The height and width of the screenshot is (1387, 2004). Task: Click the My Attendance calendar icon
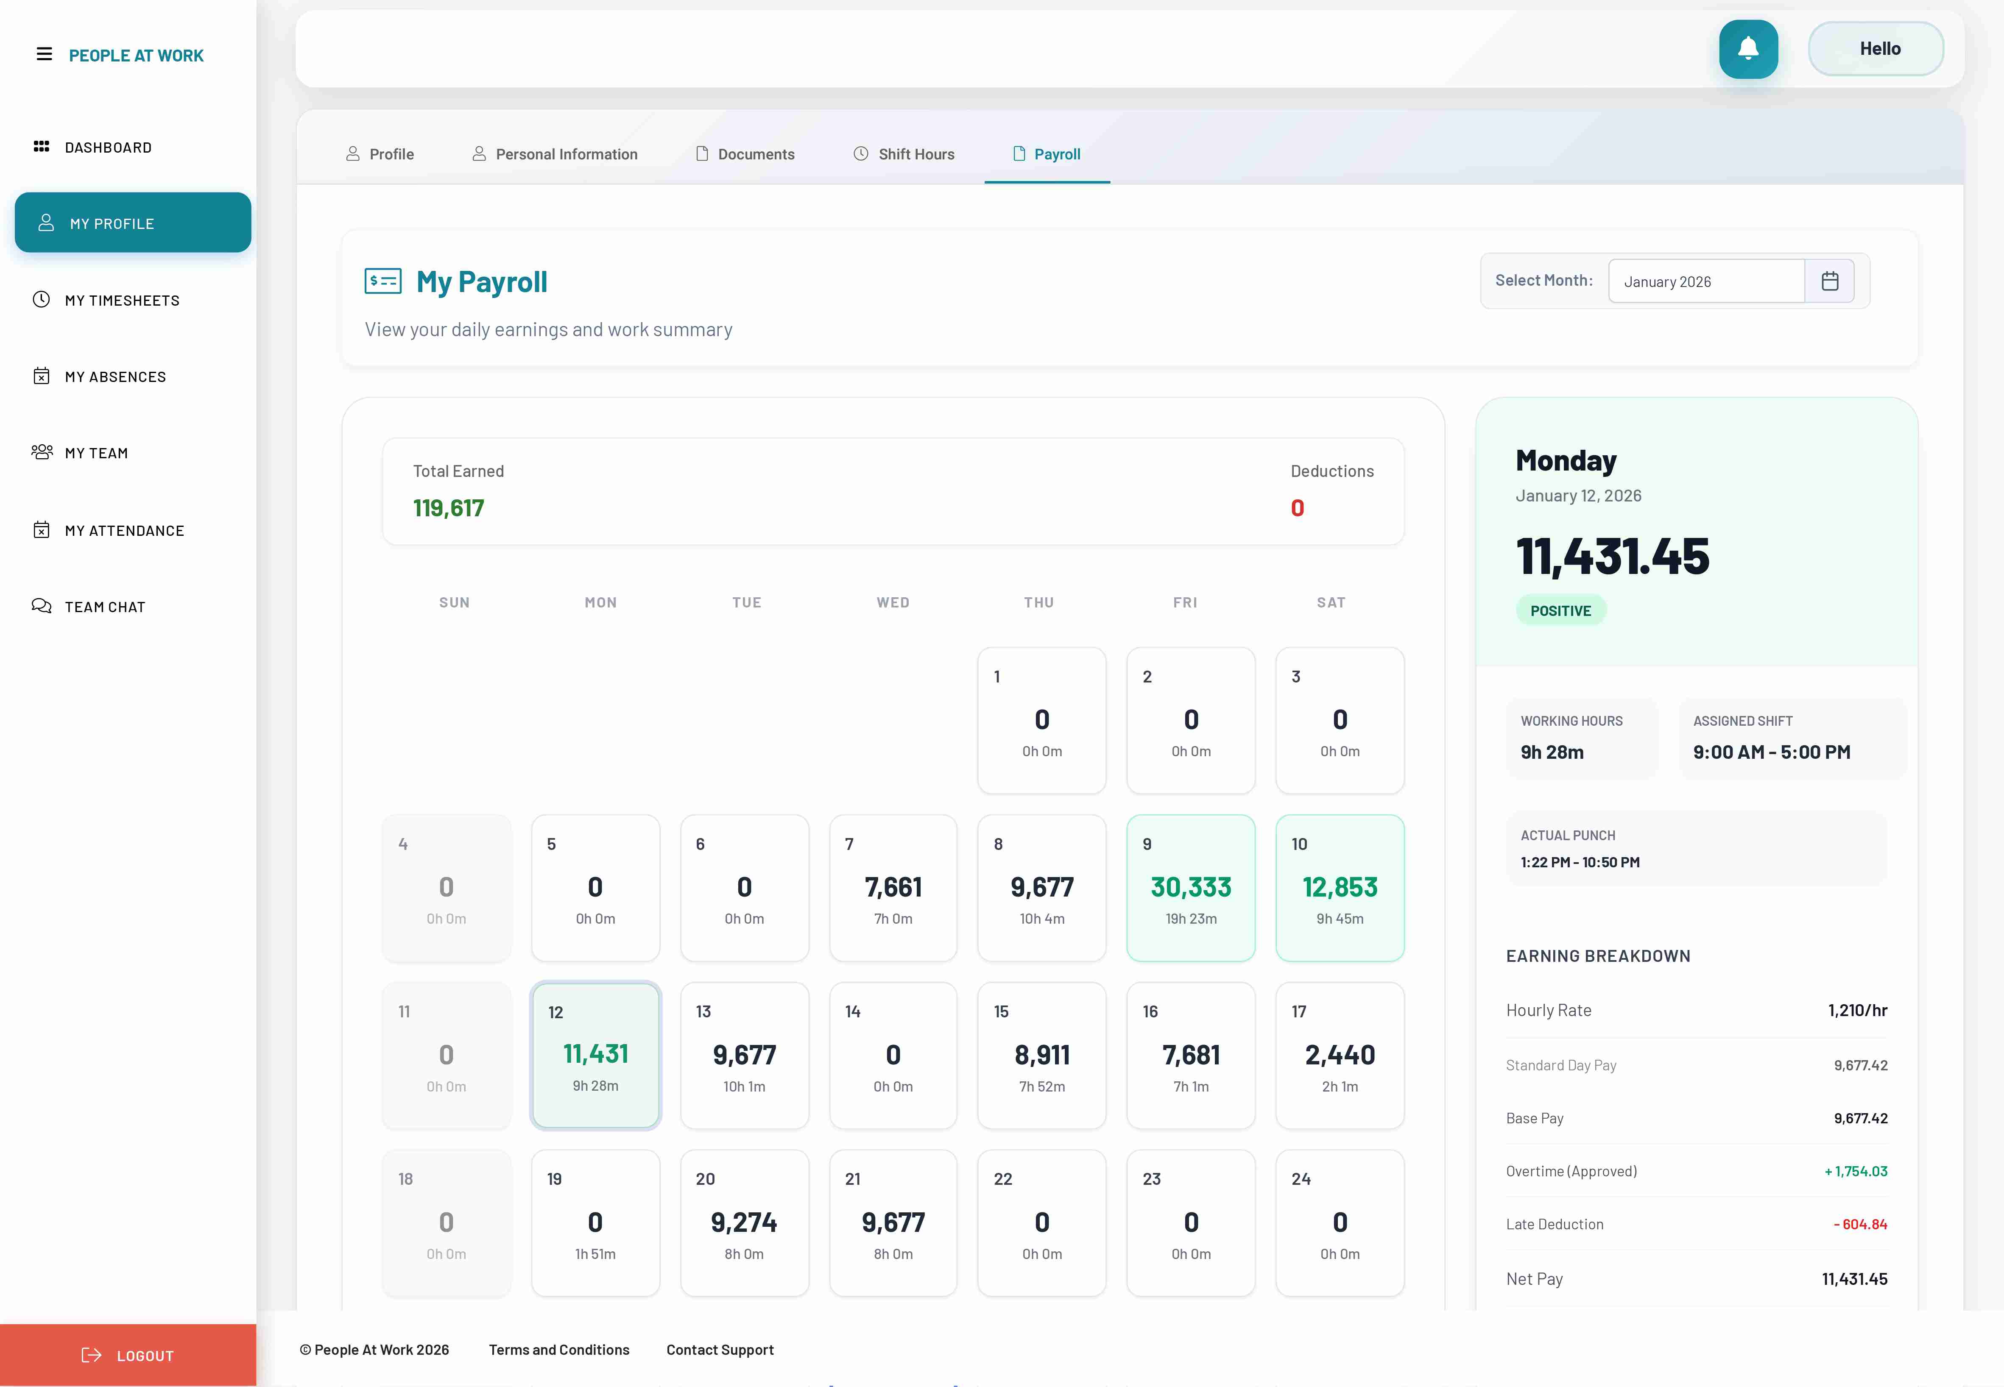[x=41, y=530]
